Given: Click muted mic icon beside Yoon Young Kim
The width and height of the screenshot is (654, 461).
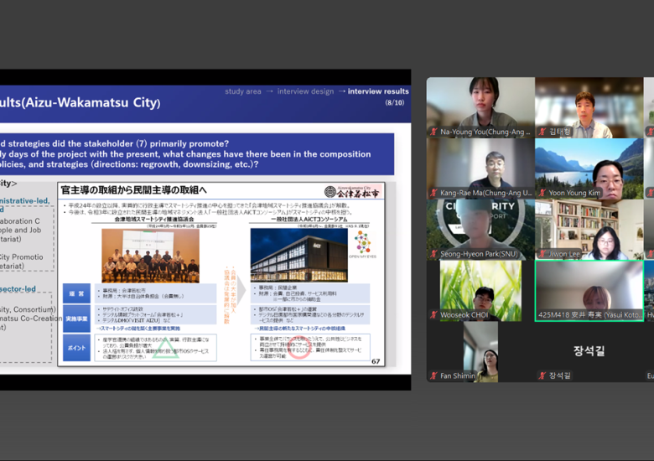Looking at the screenshot, I should pos(542,193).
